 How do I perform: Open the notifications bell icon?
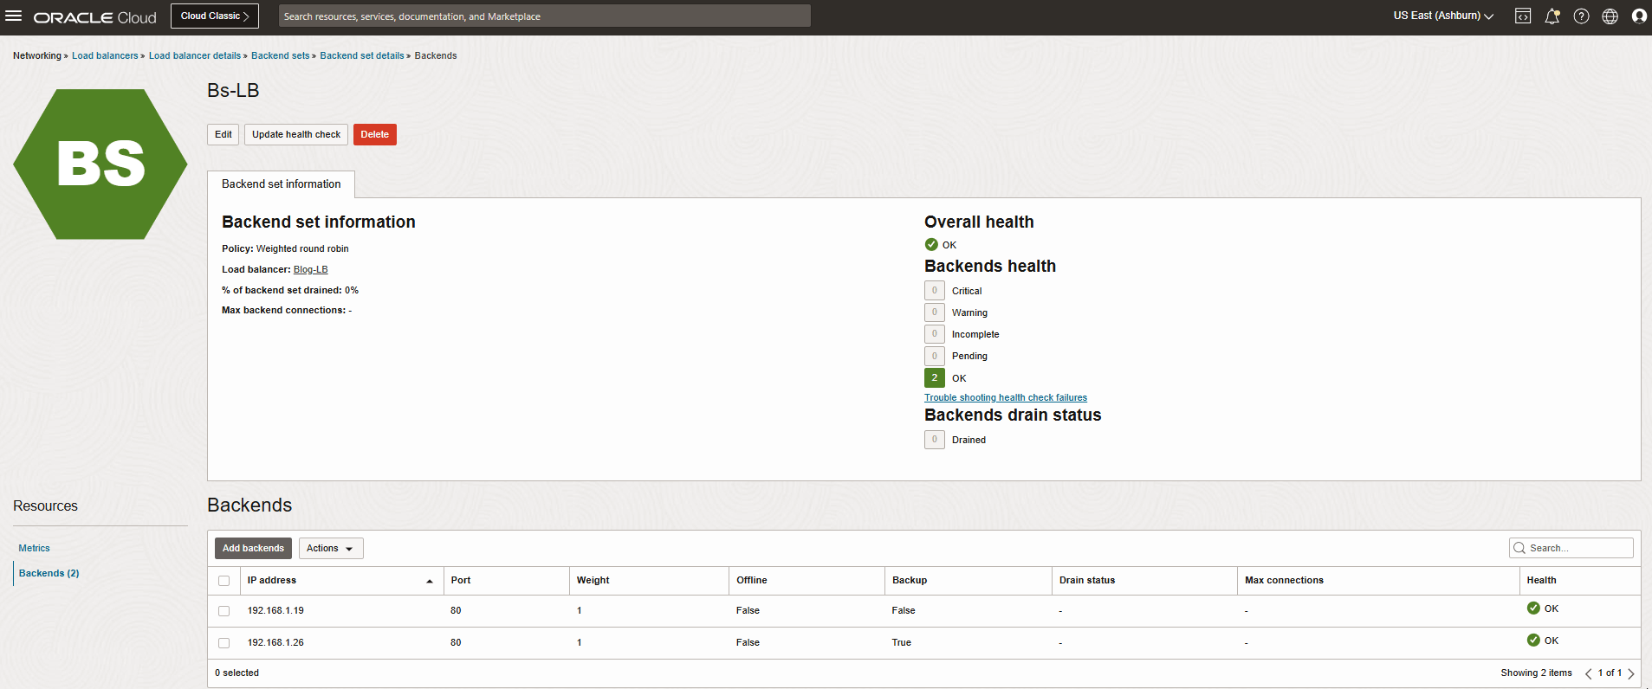[x=1552, y=16]
